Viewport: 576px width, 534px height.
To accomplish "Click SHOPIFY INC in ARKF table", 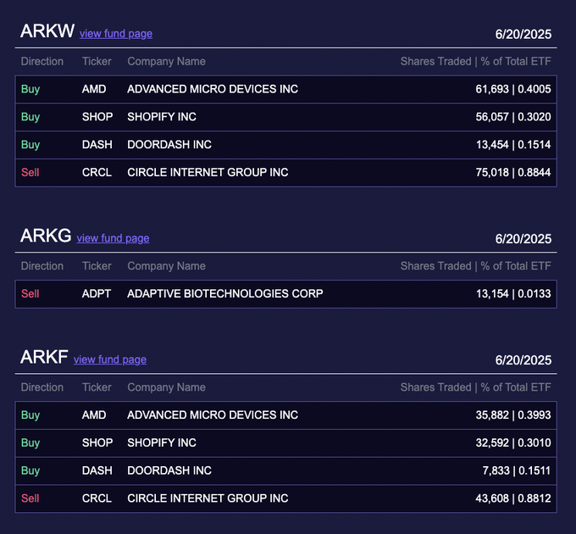I will [x=162, y=442].
